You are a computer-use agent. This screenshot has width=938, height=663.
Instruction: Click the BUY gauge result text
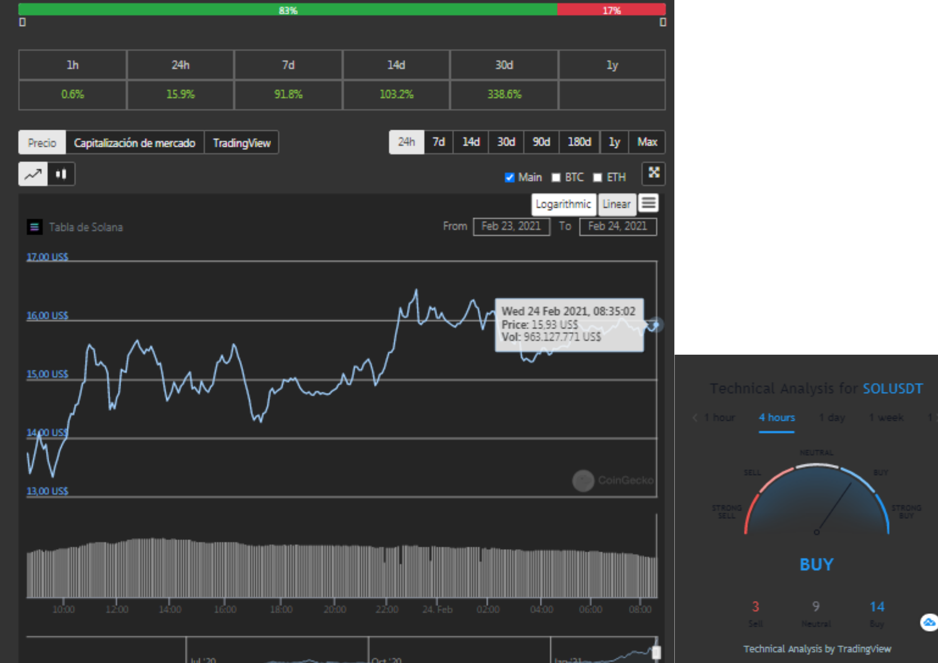click(816, 564)
